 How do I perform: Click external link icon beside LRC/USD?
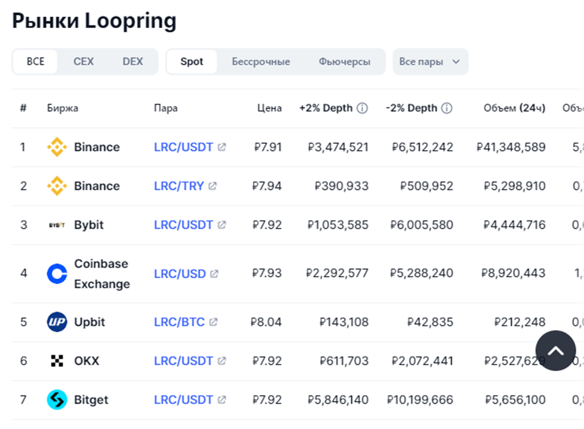pyautogui.click(x=214, y=274)
